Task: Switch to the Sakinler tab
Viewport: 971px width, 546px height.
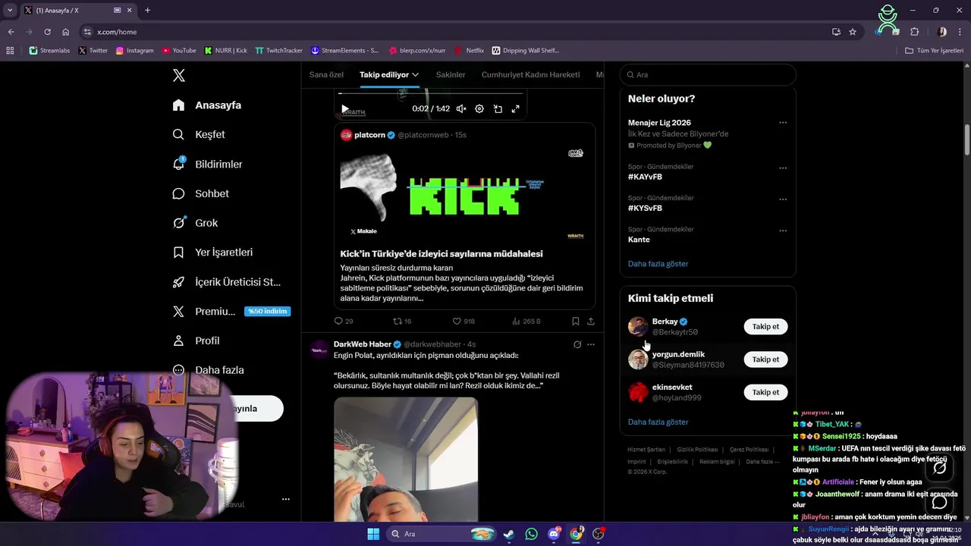Action: coord(451,74)
